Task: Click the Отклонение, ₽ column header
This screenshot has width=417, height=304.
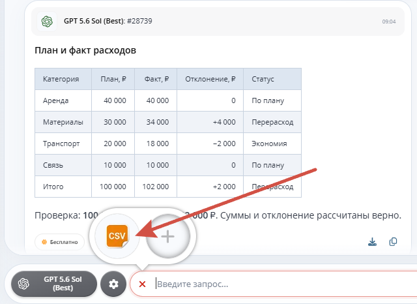Action: pos(210,79)
